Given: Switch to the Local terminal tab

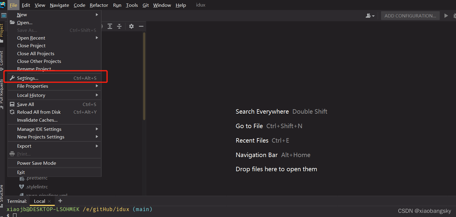Looking at the screenshot, I should 39,201.
